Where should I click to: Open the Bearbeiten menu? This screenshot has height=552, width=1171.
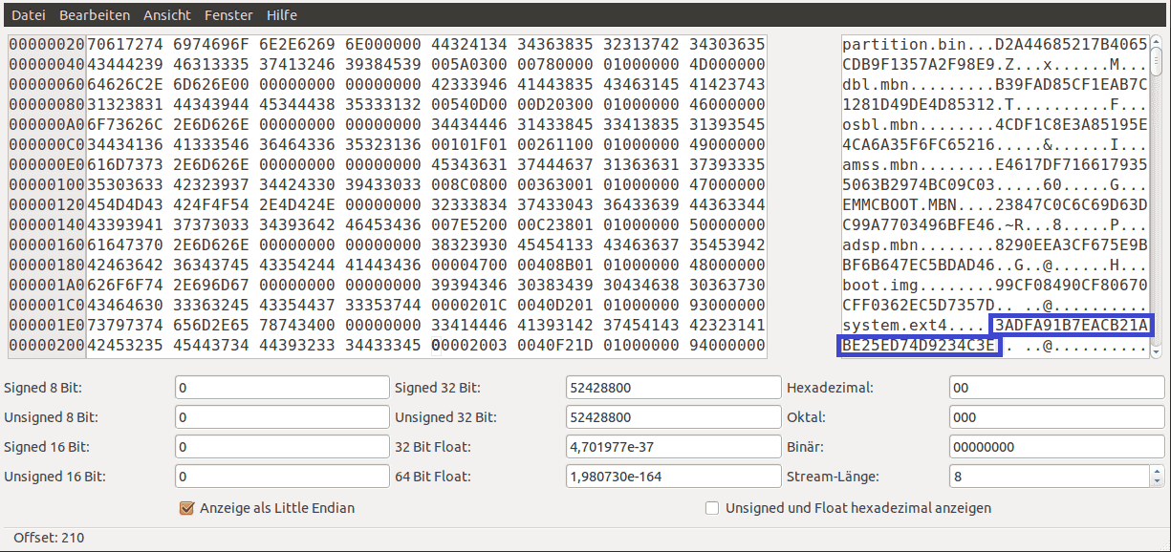tap(95, 15)
